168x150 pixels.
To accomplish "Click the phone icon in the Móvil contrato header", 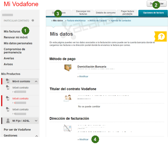I will coord(7,81).
